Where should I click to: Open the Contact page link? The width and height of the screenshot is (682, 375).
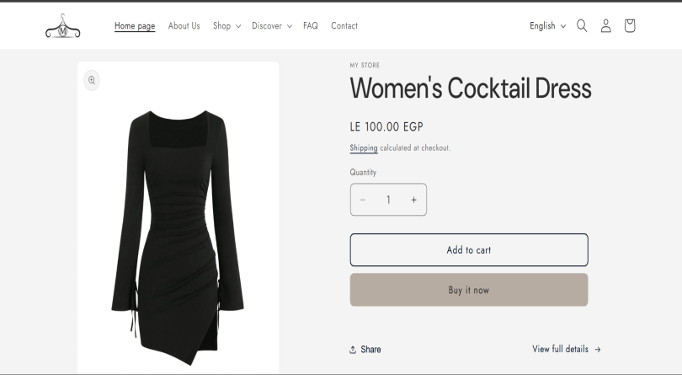(x=344, y=26)
